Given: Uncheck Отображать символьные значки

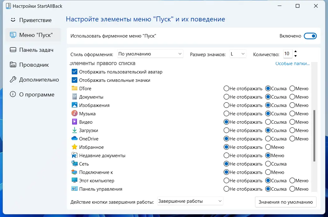Looking at the screenshot, I should pos(75,80).
